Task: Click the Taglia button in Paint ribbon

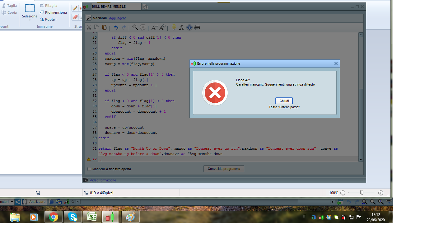Action: (9, 6)
